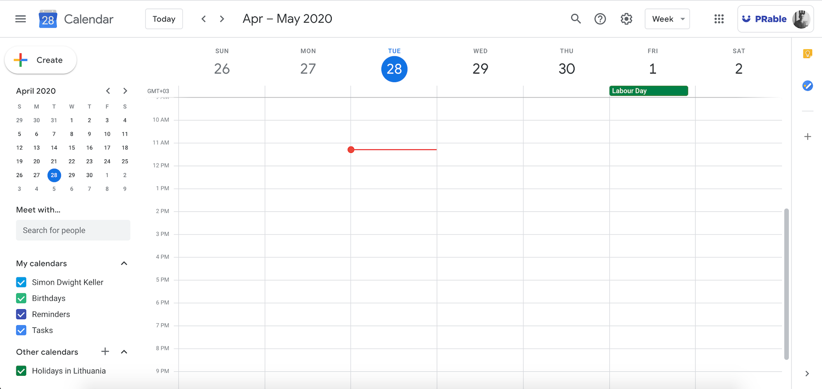The width and height of the screenshot is (822, 389).
Task: Show previous month in mini calendar
Action: click(x=108, y=91)
